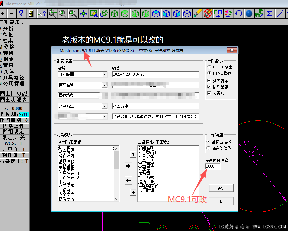Click the zoom magnifier icon with the green line
This screenshot has height=231, width=288.
[x=52, y=13]
